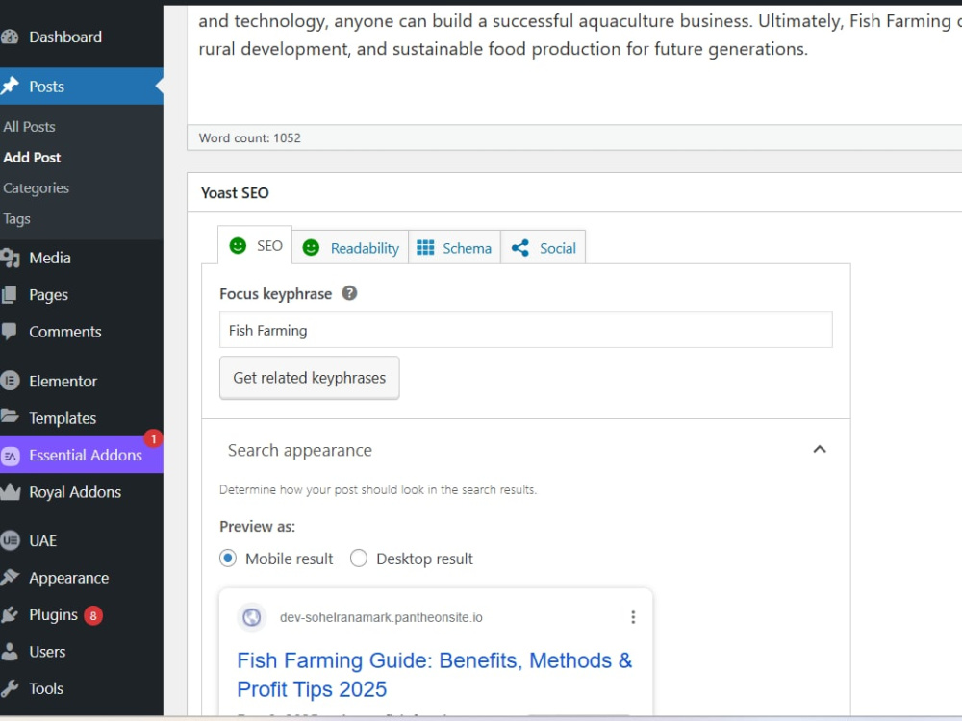Click the UAE logo icon

click(10, 540)
